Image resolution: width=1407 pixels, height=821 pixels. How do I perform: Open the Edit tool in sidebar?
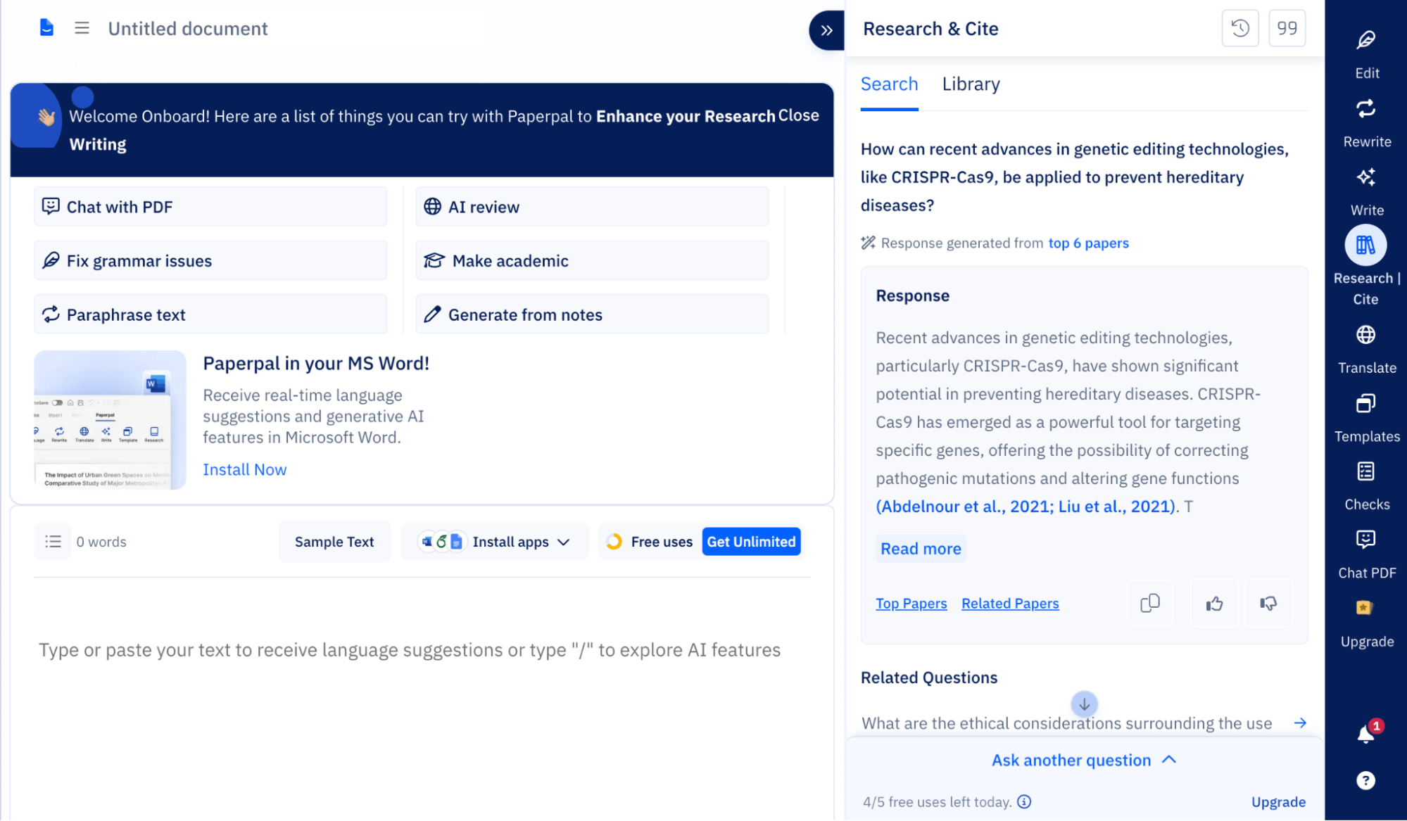coord(1366,53)
